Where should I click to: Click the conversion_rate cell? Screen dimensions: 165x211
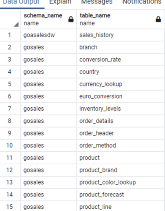[120, 60]
